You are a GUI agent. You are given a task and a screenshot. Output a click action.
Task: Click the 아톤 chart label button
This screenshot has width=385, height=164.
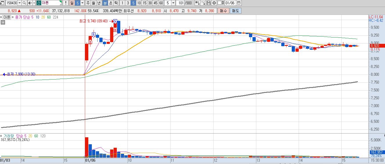(x=6, y=17)
